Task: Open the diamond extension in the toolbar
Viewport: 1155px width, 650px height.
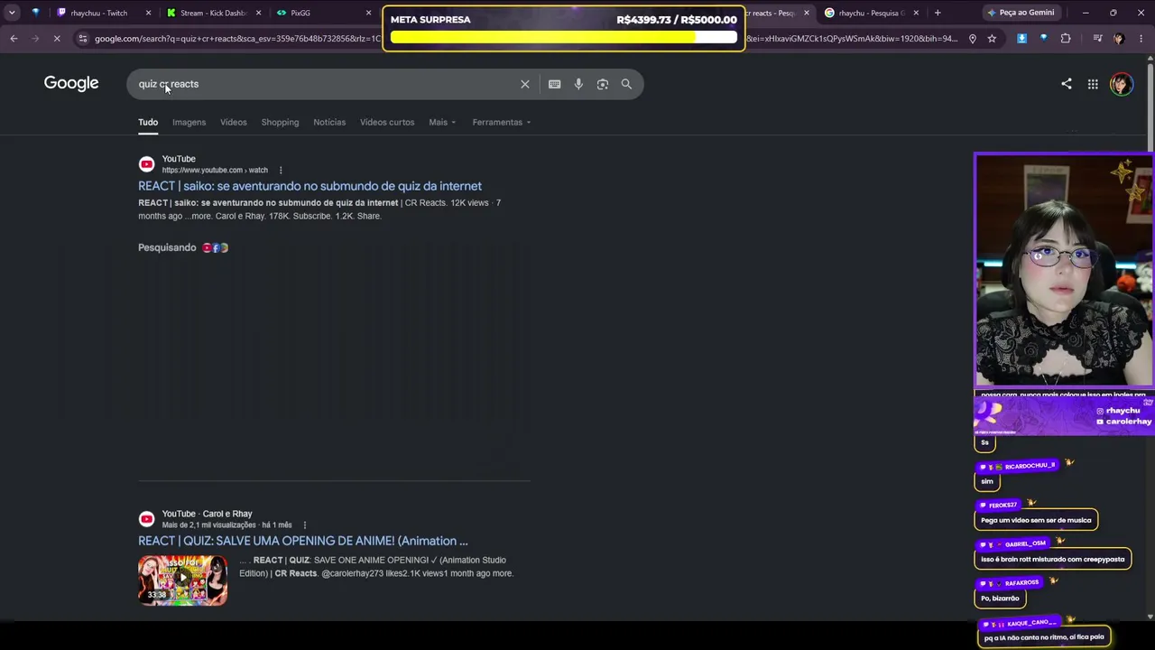Action: pos(1043,39)
